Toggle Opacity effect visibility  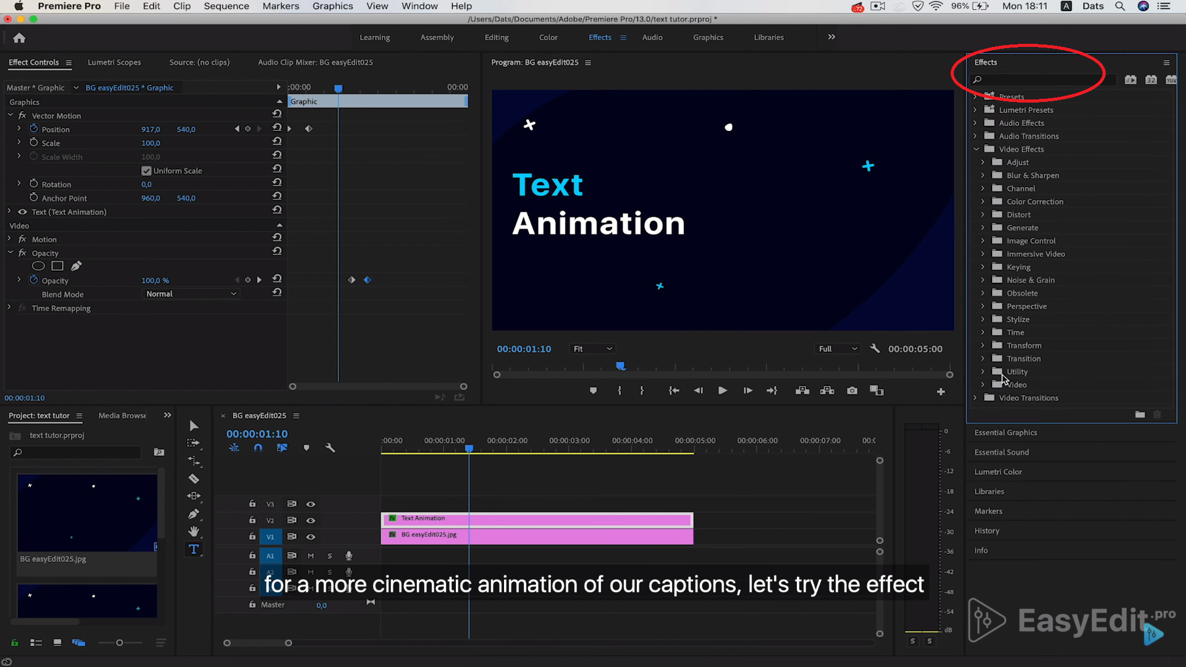point(22,253)
